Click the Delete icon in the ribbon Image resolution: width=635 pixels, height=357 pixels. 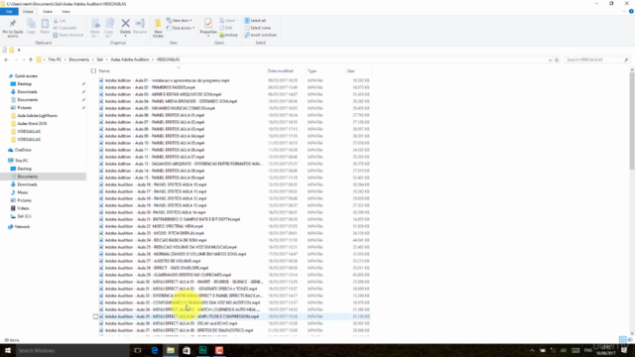coord(125,27)
